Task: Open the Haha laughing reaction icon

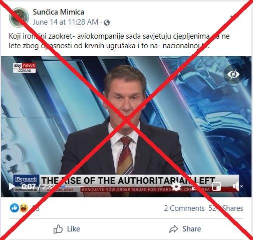Action: pos(24,208)
